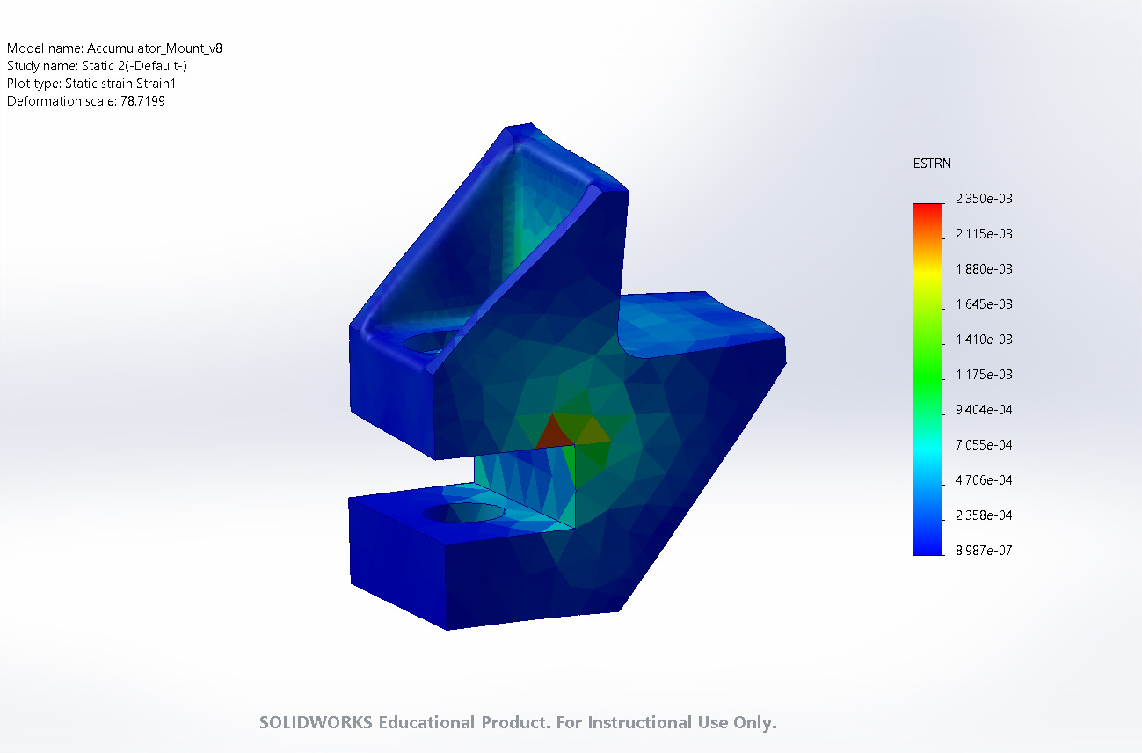
Task: Click the red maximum-strain element on the model
Action: 553,434
